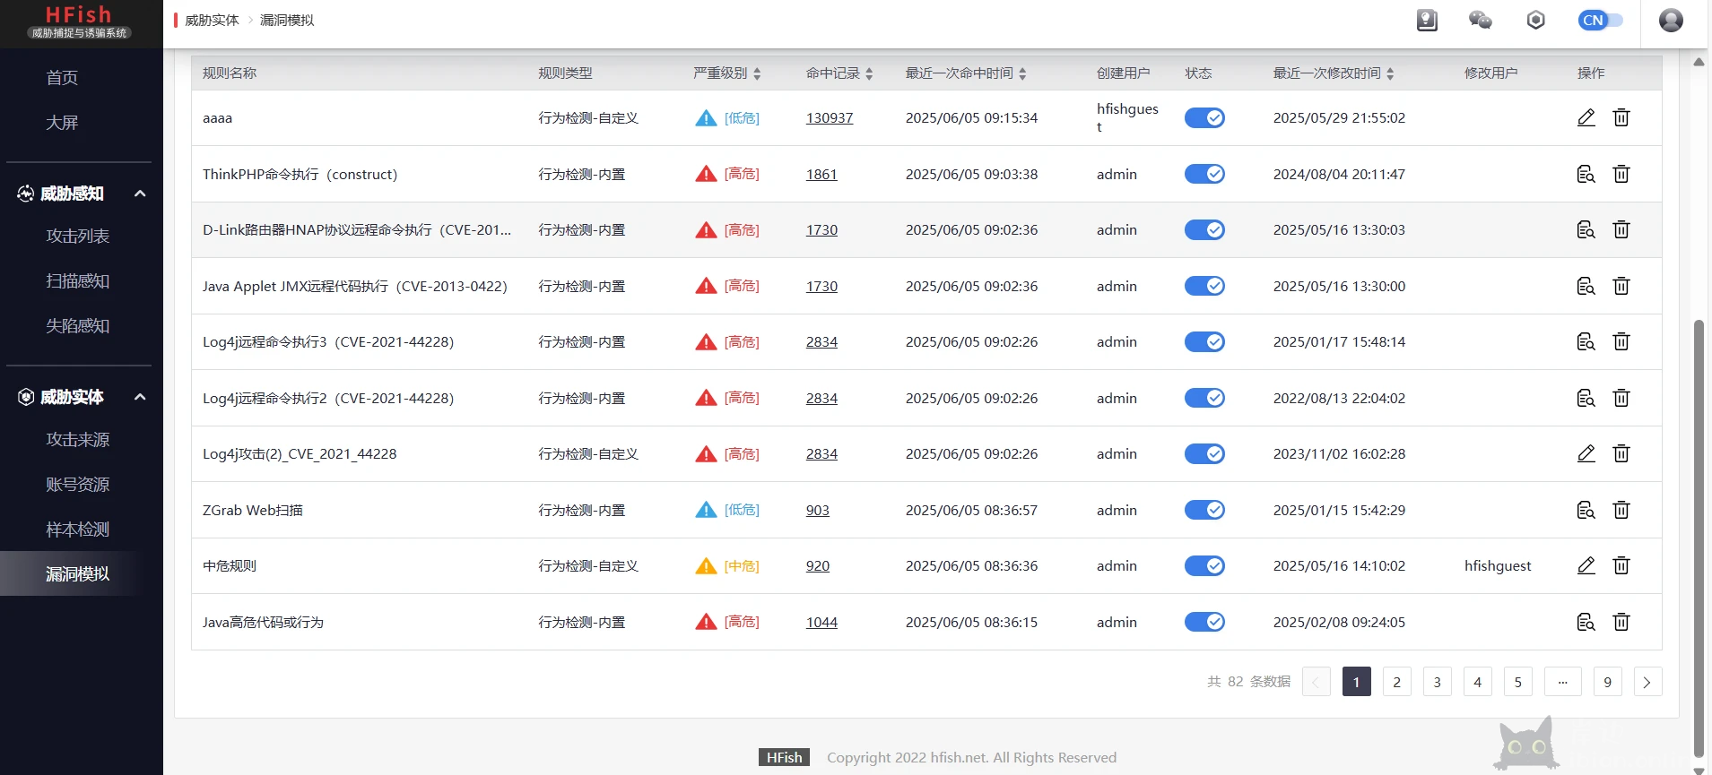
Task: View details of ZGrab Web扫描 rule
Action: click(1586, 510)
